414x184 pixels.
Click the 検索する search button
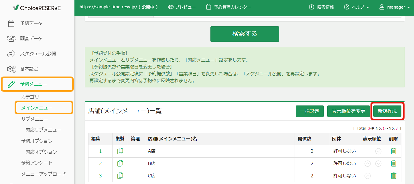[x=245, y=34]
